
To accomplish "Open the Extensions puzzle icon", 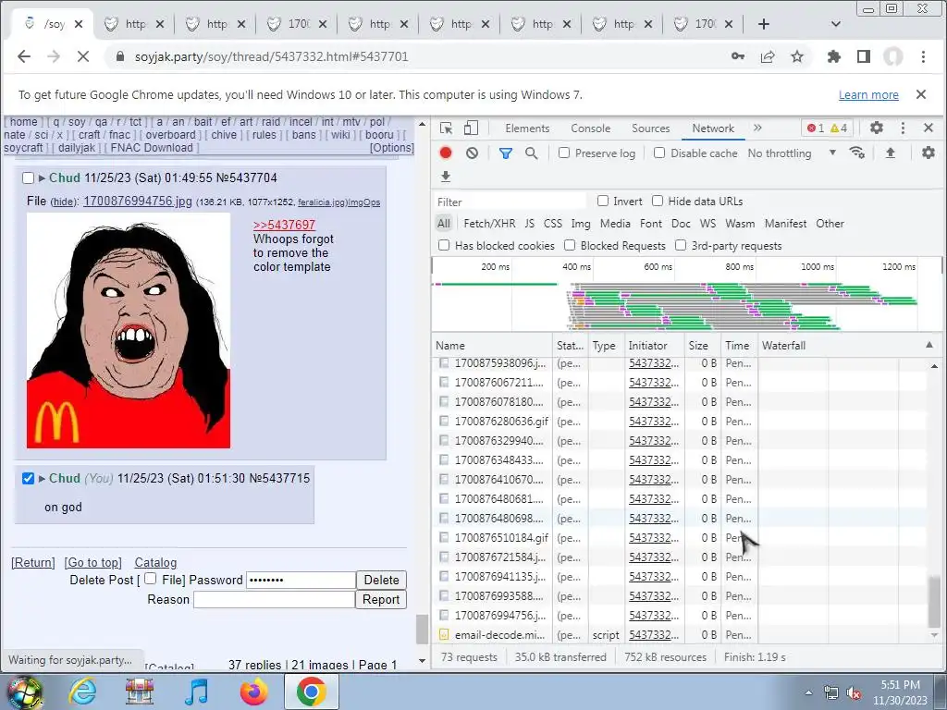I will pyautogui.click(x=834, y=56).
